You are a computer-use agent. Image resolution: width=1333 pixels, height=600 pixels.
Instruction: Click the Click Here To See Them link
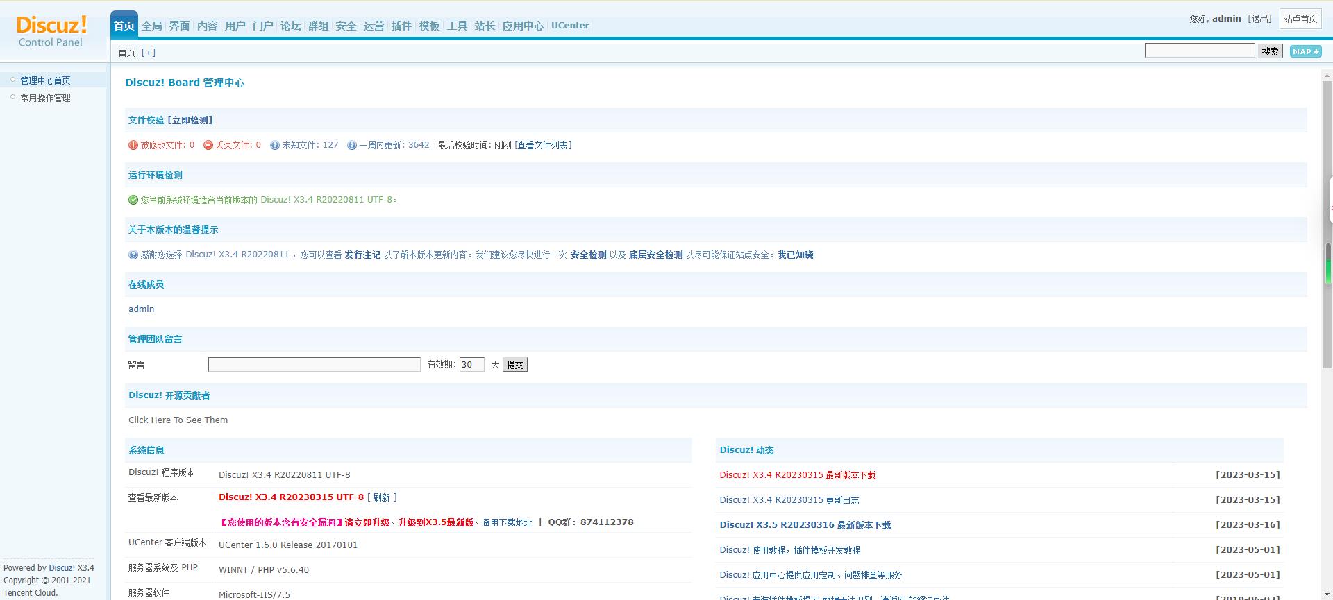tap(178, 420)
